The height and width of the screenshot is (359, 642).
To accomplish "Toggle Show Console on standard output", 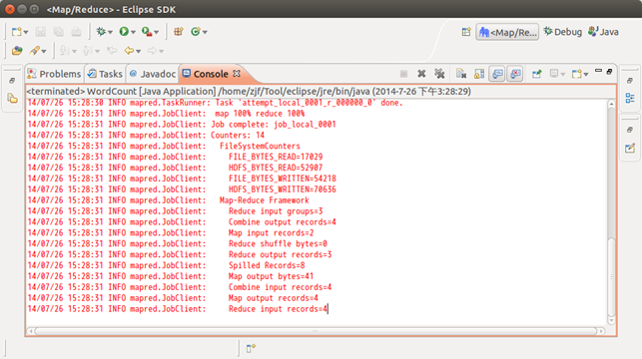I will [497, 74].
